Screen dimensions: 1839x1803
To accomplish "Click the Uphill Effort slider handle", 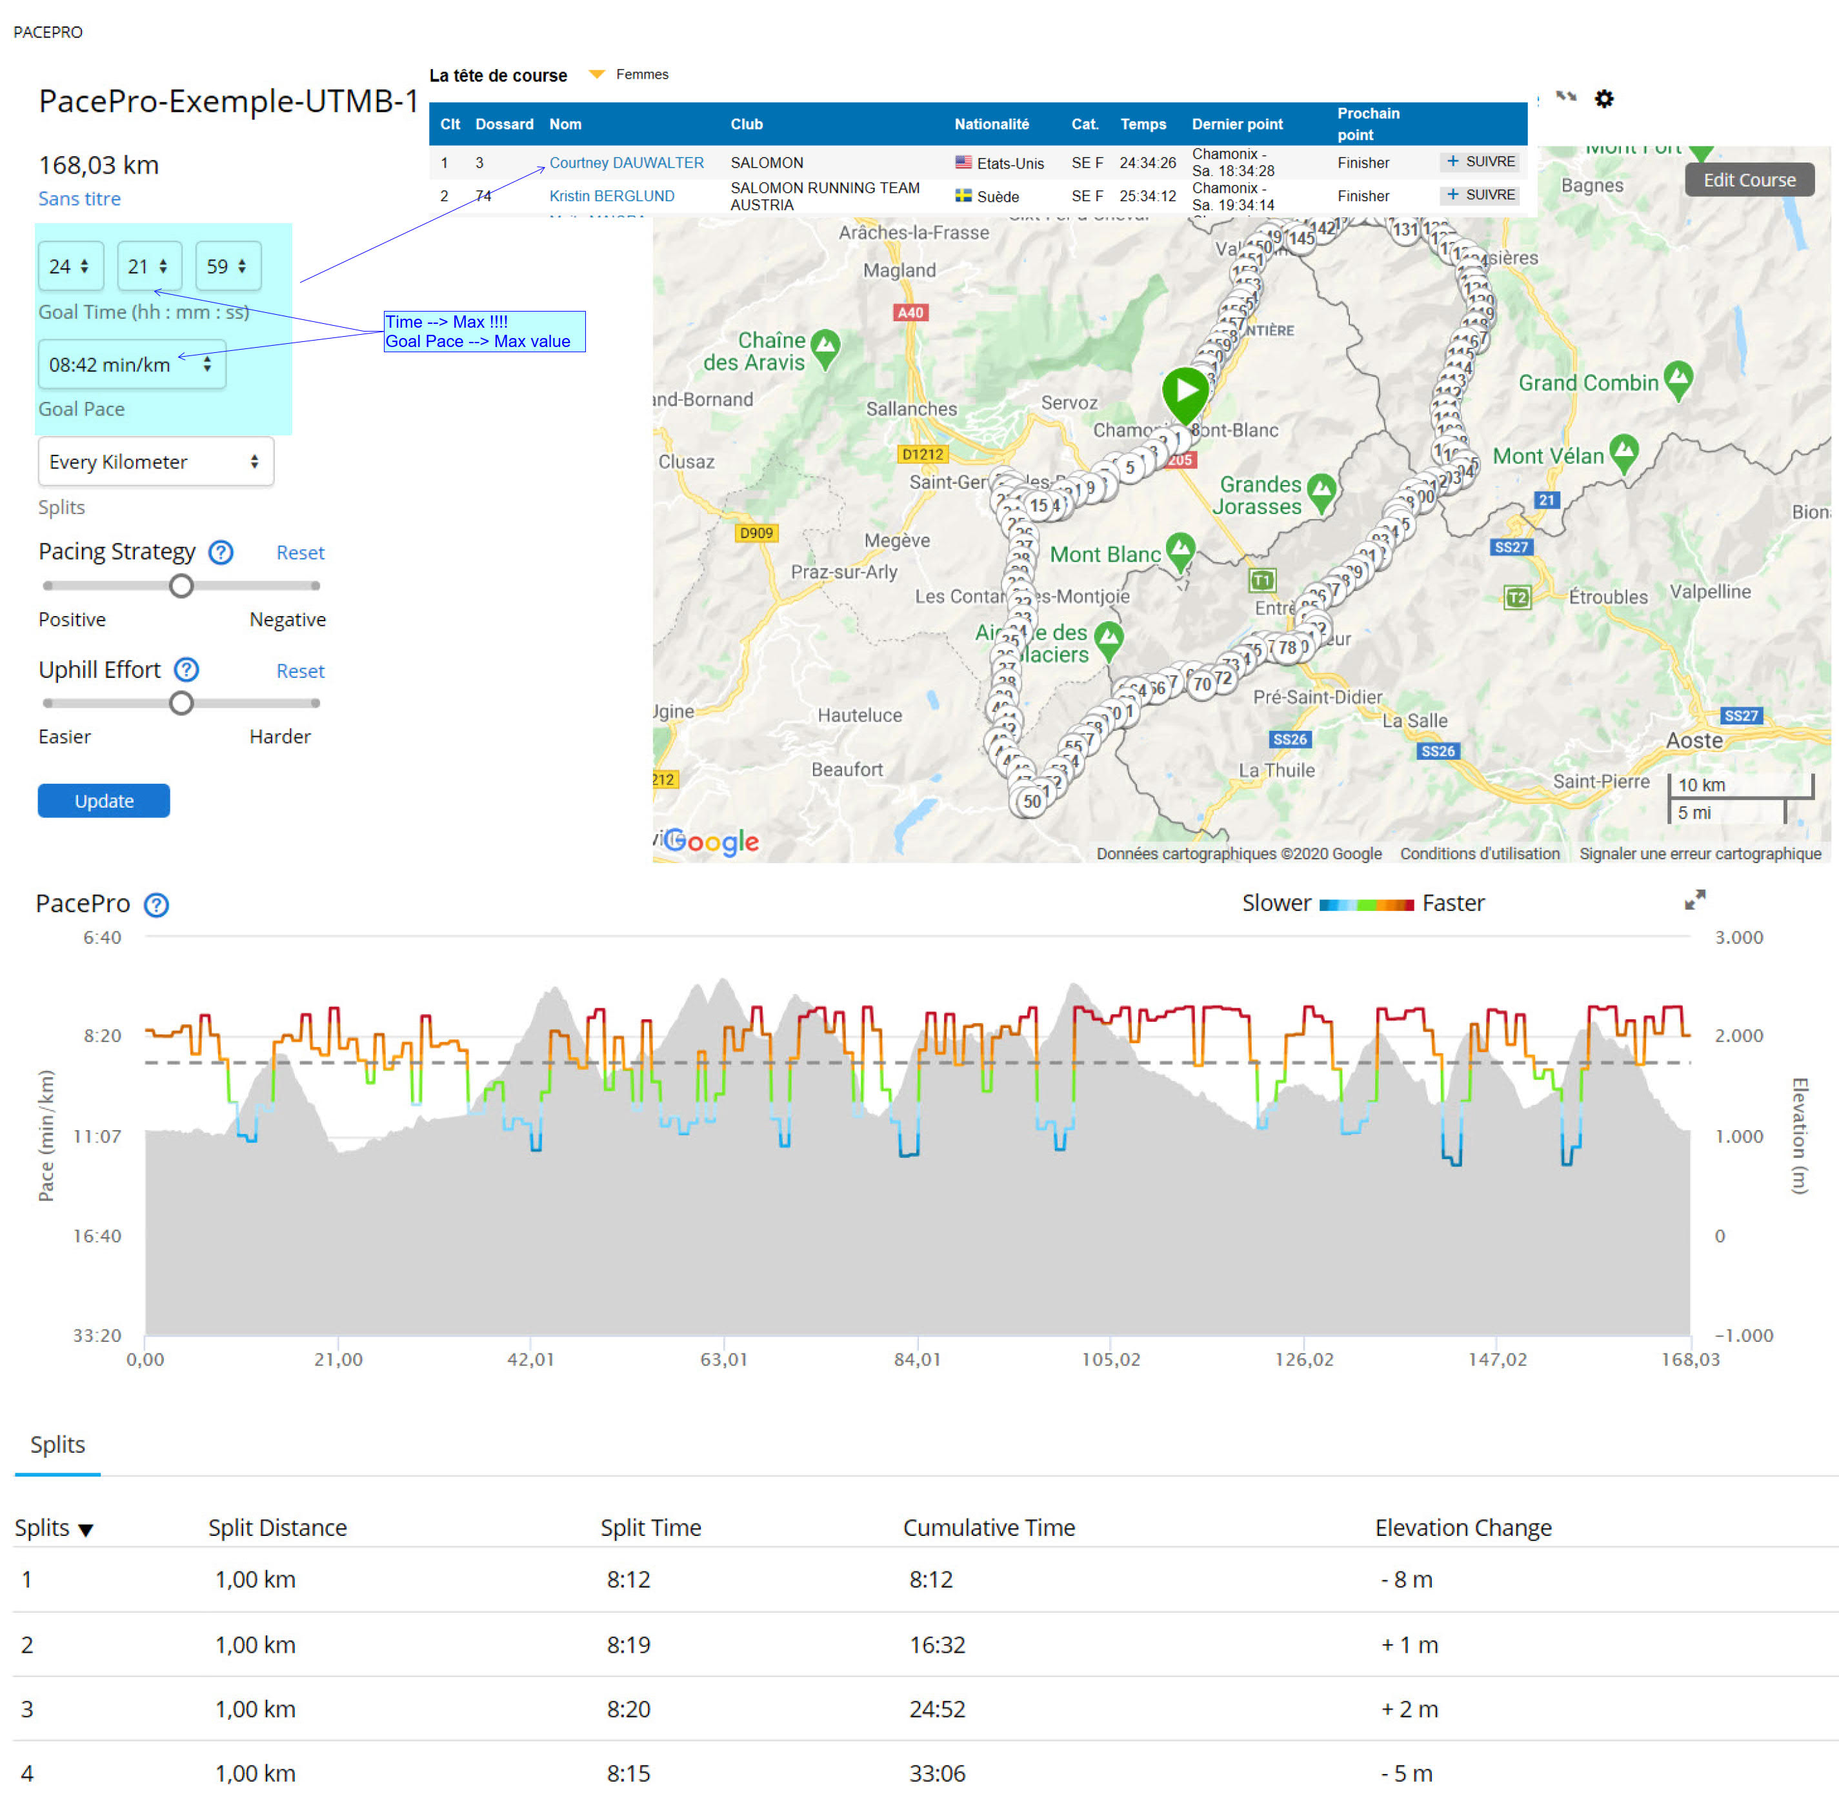I will pos(181,702).
